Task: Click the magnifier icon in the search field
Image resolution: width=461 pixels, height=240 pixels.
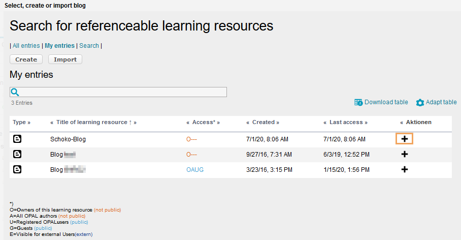Action: pos(15,92)
